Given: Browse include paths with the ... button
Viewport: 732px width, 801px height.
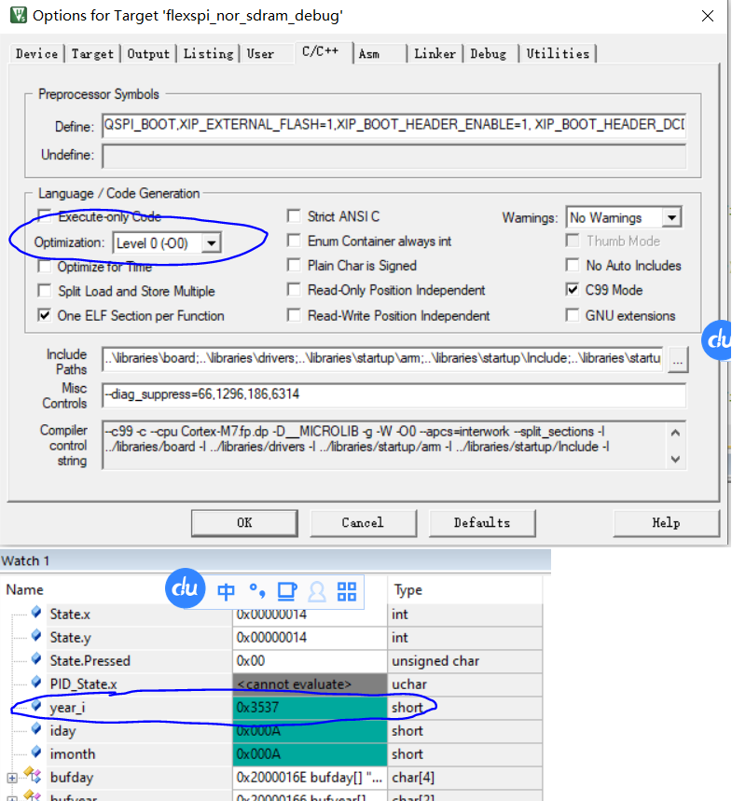Looking at the screenshot, I should coord(678,360).
